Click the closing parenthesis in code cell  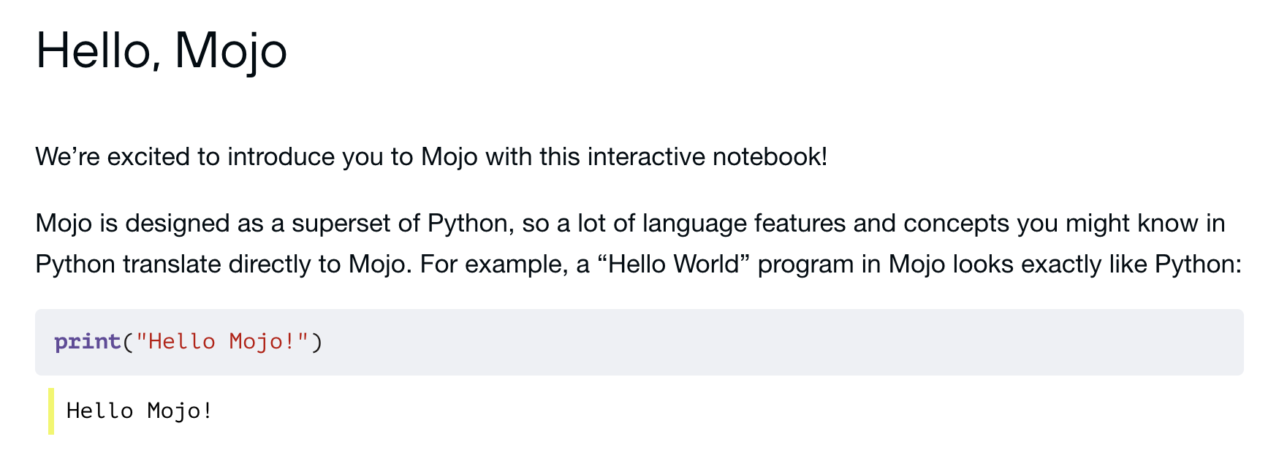(316, 341)
